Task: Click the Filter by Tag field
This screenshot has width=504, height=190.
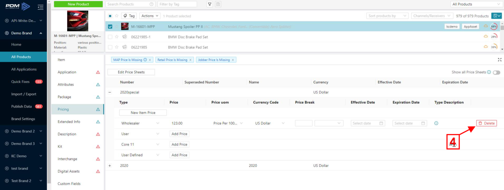Action: (177, 4)
